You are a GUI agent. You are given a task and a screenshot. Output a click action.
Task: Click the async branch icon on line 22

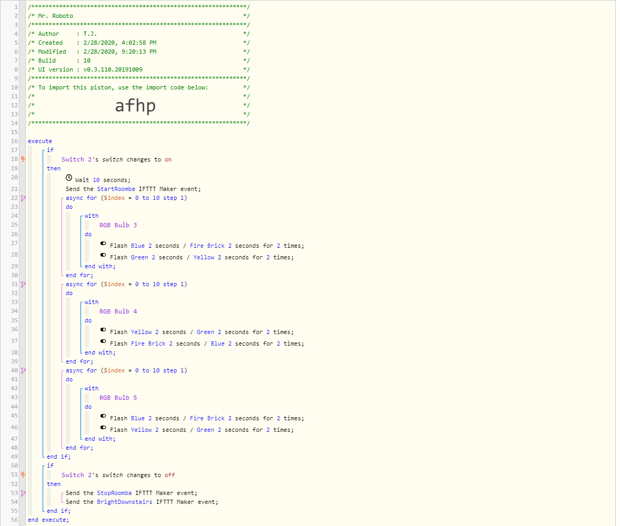click(23, 198)
